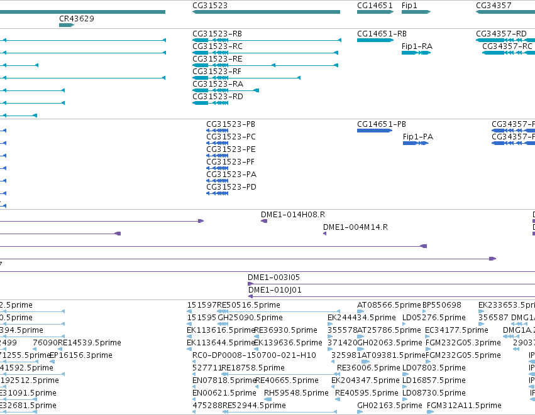
Task: Open the DME1-010J01 clone
Action: pos(392,296)
